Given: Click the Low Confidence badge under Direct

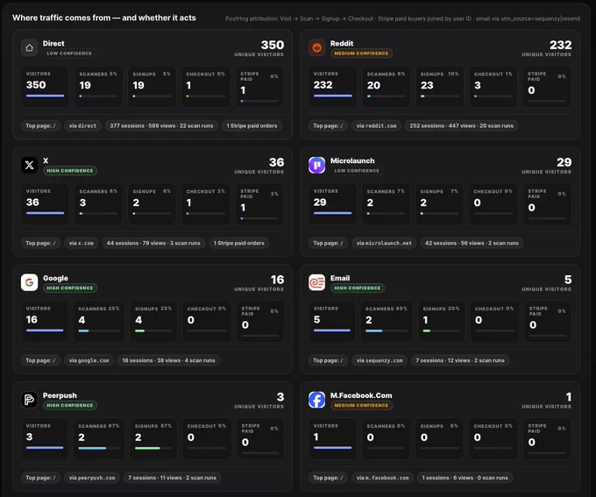Looking at the screenshot, I should [x=69, y=53].
